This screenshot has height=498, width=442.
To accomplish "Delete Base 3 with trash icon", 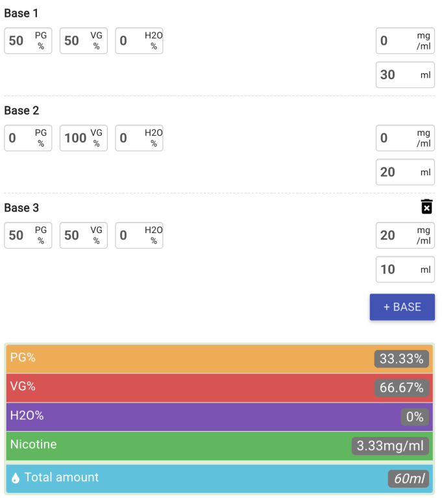I will click(x=426, y=206).
